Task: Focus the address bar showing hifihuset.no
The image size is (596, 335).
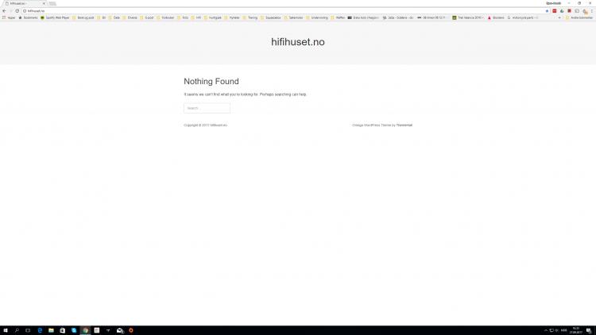Action: click(x=283, y=11)
